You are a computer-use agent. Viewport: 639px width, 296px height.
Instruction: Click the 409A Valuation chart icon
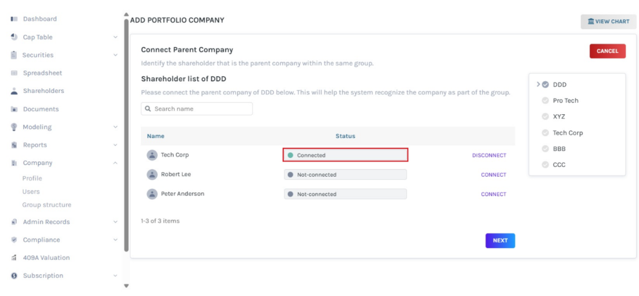(x=14, y=258)
